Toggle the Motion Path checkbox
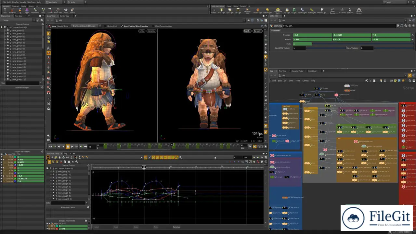416x234 pixels. tap(105, 26)
